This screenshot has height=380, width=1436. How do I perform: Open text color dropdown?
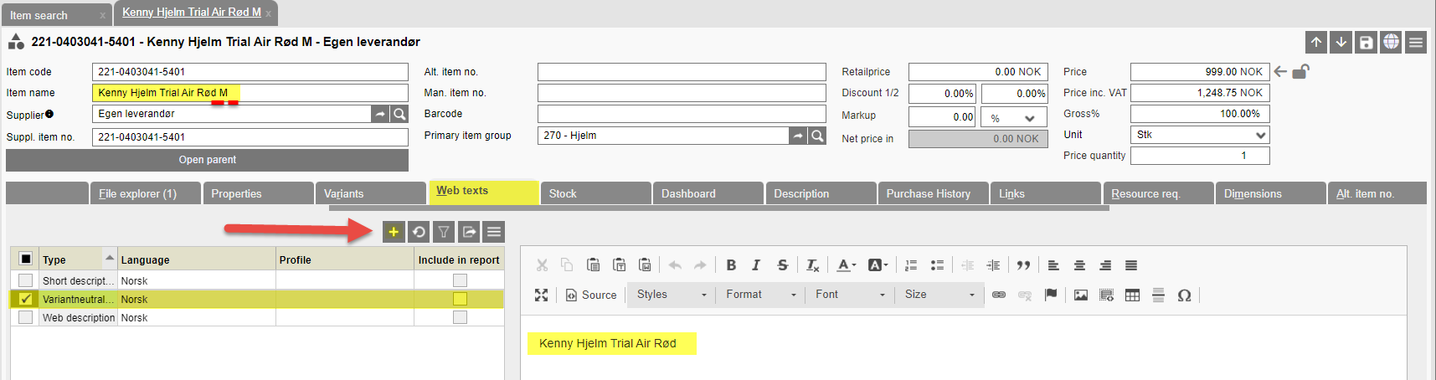pyautogui.click(x=846, y=265)
